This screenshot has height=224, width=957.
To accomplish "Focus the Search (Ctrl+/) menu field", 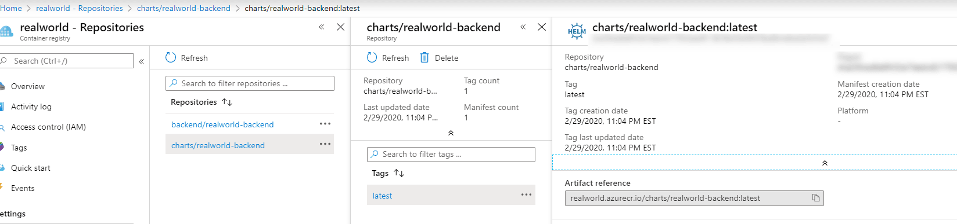I will pos(67,61).
